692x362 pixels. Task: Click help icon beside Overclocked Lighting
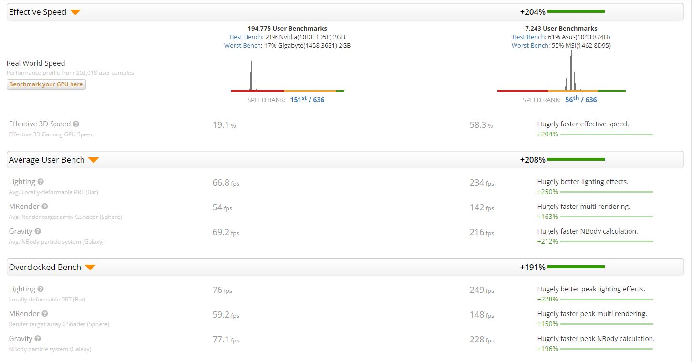[41, 289]
